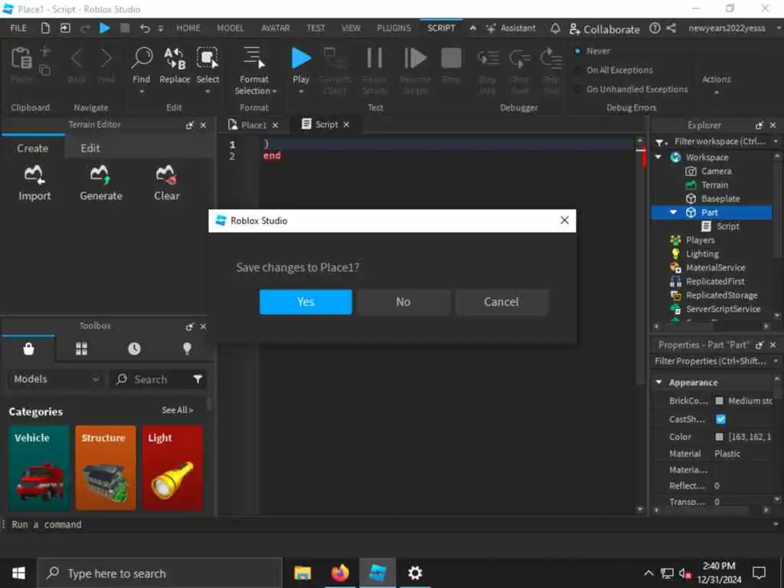Click See All categories link
This screenshot has height=588, width=784.
[x=177, y=410]
